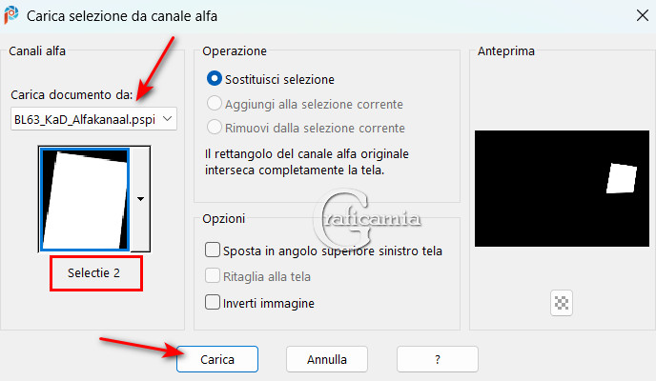Expand the alpha channel selection arrow
Viewport: 656px width, 381px height.
click(140, 199)
